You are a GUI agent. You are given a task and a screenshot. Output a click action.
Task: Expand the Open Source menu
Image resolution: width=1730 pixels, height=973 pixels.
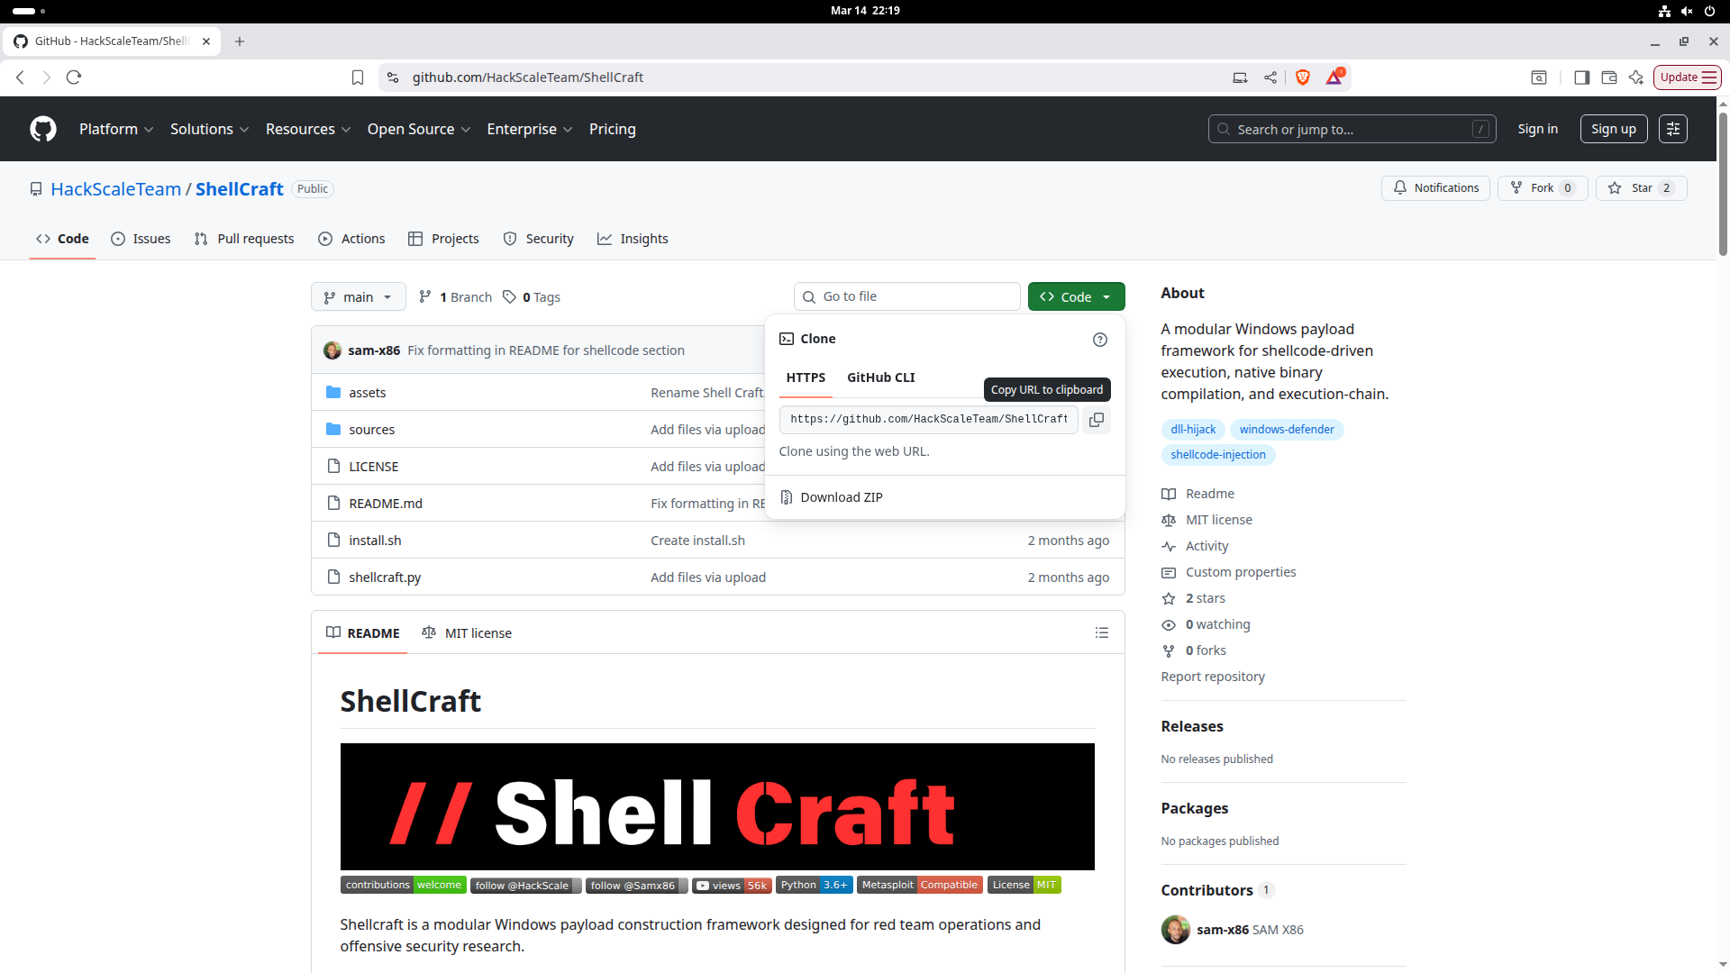tap(419, 129)
